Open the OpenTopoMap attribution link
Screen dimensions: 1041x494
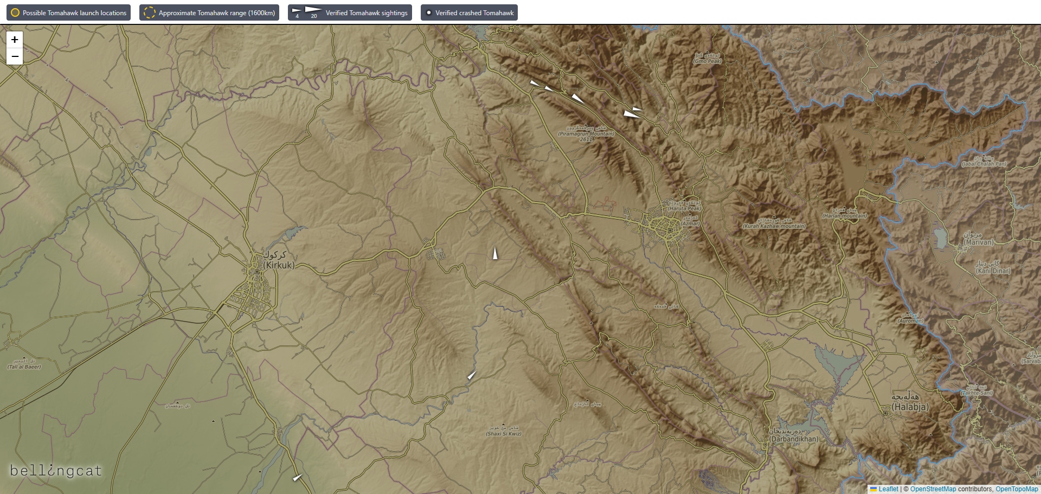pos(1017,489)
